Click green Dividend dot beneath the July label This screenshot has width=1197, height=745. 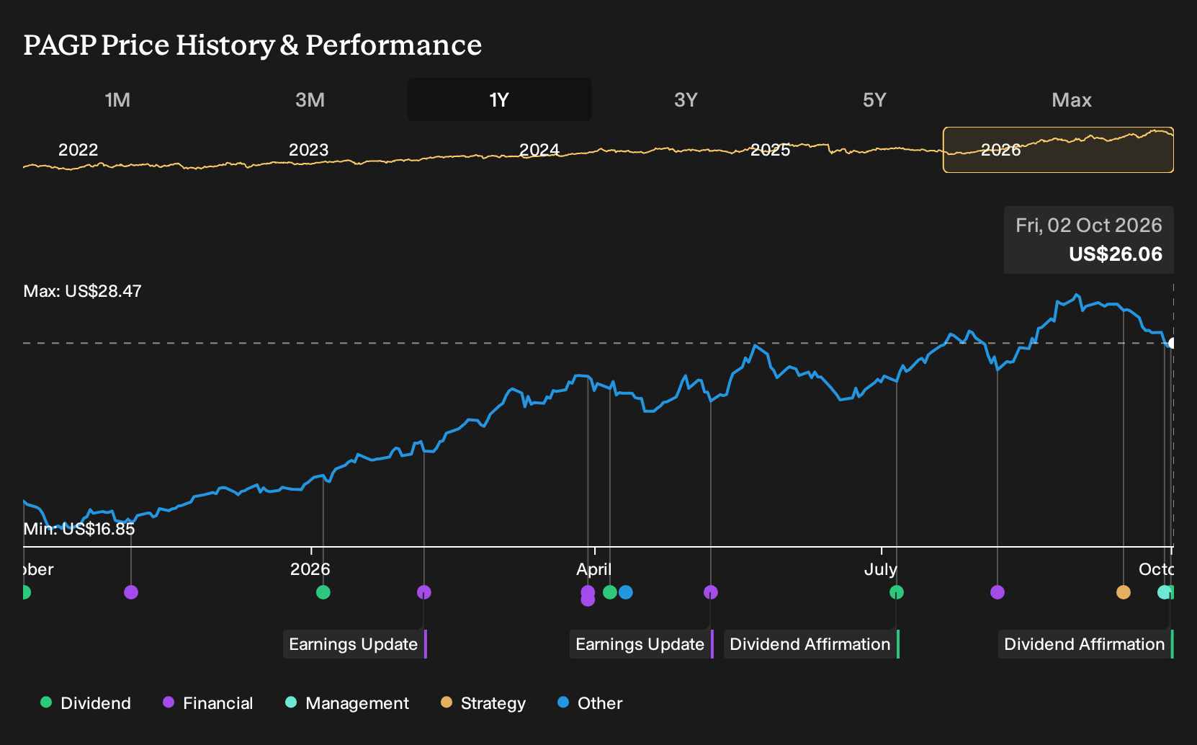897,592
